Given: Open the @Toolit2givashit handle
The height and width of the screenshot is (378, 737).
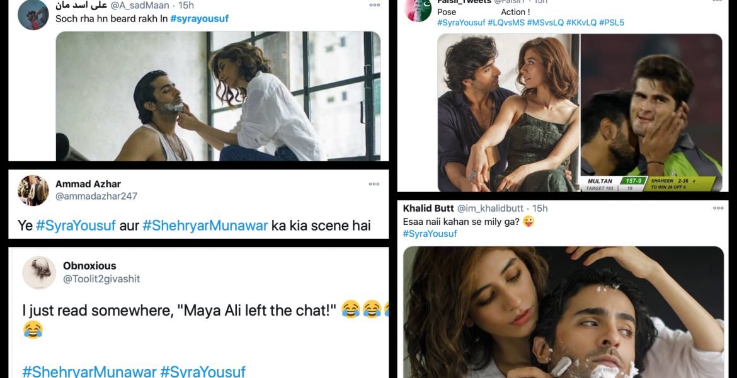Looking at the screenshot, I should click(101, 278).
